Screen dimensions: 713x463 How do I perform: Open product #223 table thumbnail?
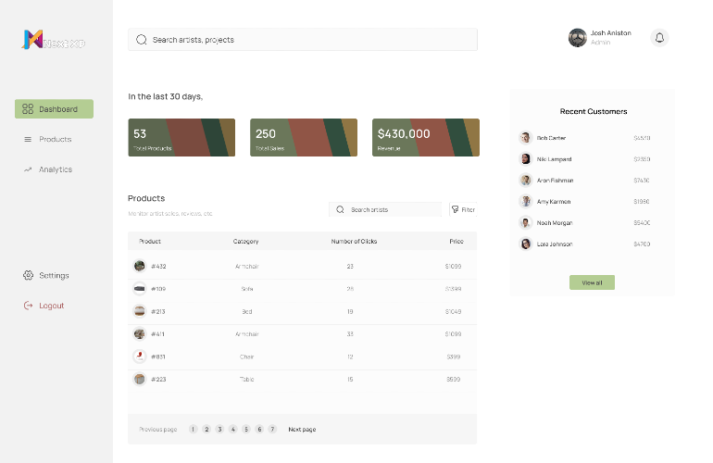[x=140, y=379]
